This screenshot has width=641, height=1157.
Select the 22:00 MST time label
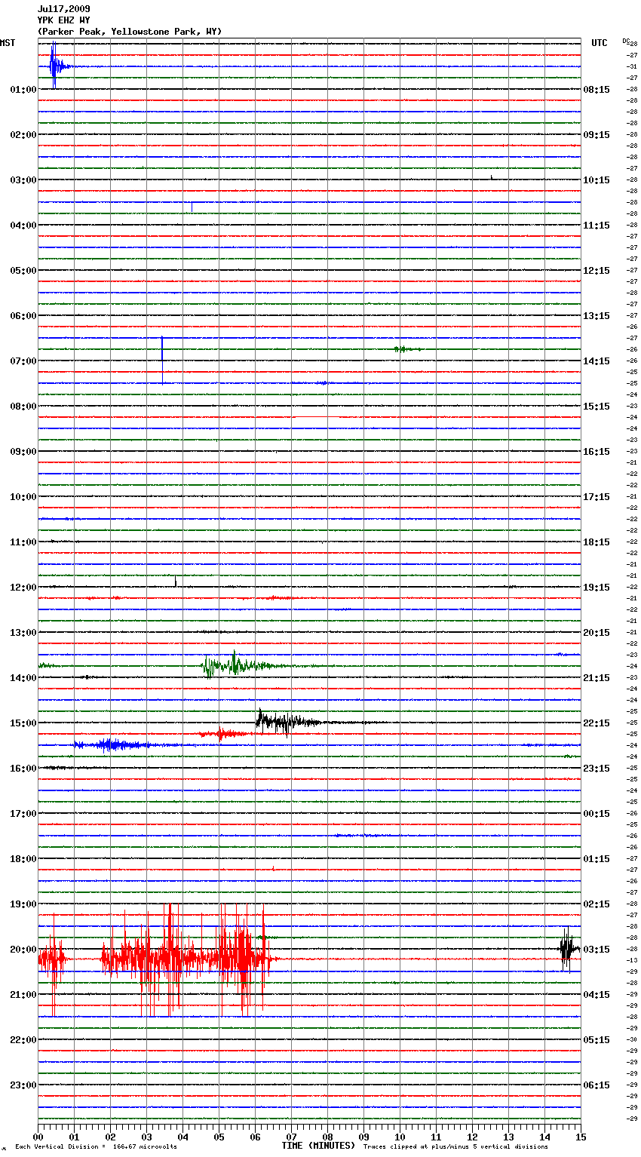point(23,1040)
